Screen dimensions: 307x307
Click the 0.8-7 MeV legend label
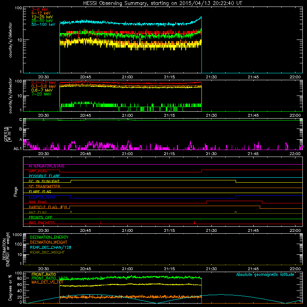[42, 90]
